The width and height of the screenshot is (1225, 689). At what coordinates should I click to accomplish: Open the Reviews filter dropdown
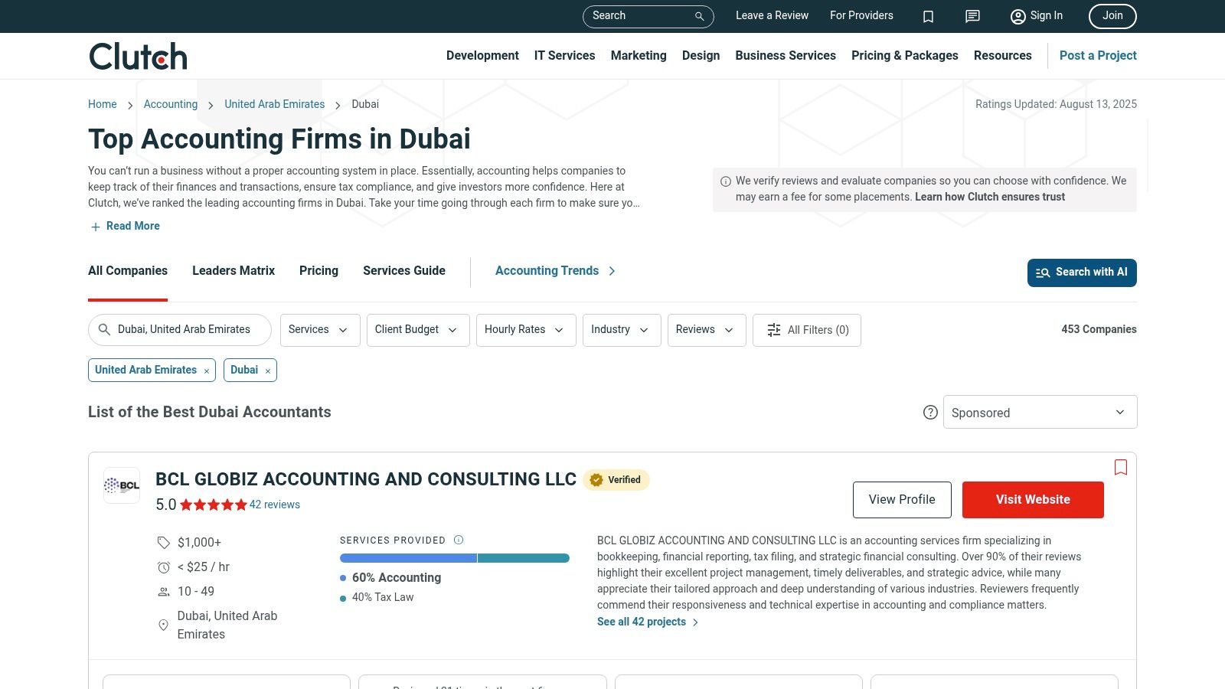[707, 330]
